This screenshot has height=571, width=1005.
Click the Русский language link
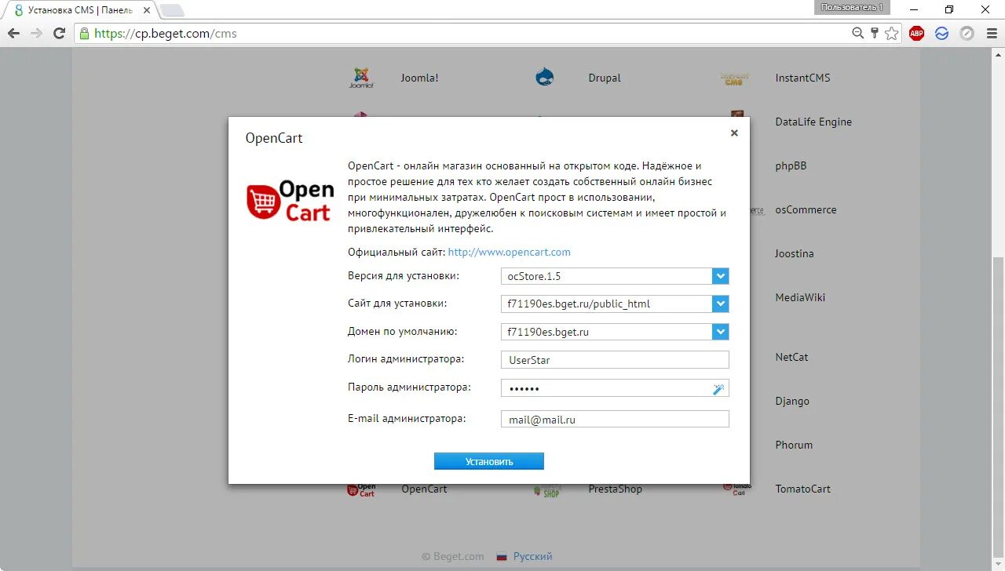click(532, 556)
